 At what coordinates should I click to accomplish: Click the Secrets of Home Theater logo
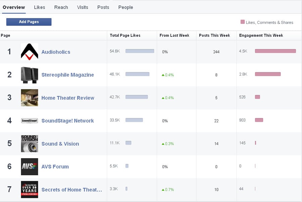[29, 190]
